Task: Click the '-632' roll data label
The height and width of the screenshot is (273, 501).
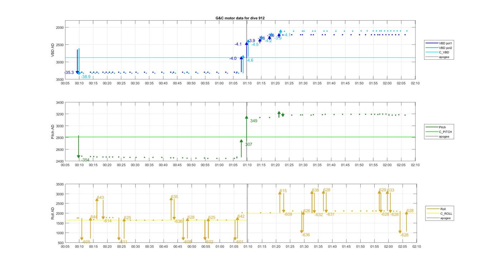Action: pyautogui.click(x=319, y=215)
